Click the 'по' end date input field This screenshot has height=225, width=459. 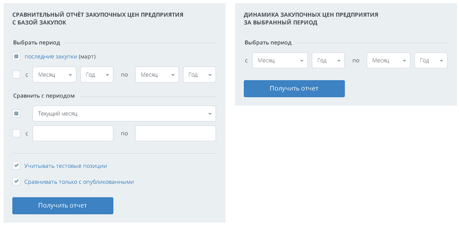(176, 133)
